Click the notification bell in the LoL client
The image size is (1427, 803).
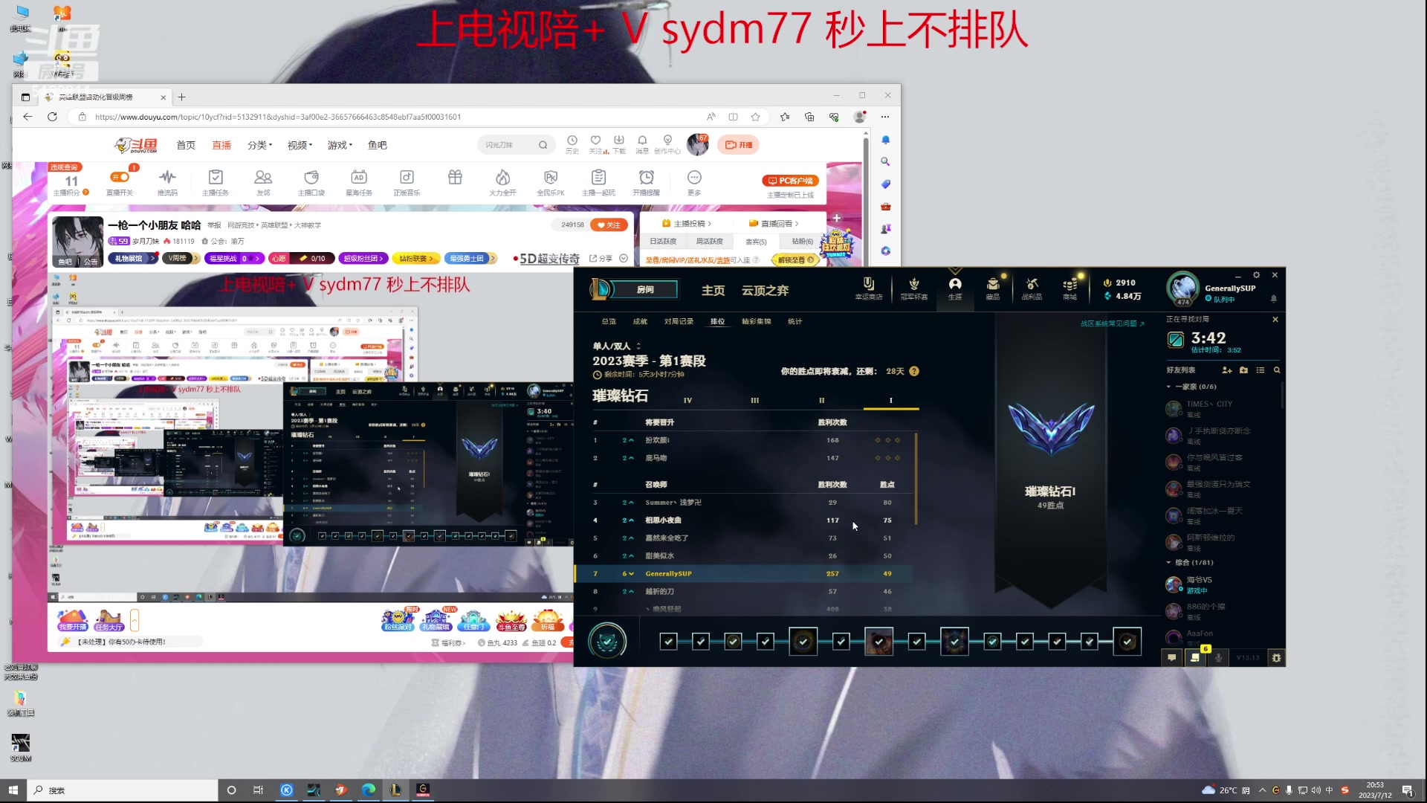(1273, 298)
